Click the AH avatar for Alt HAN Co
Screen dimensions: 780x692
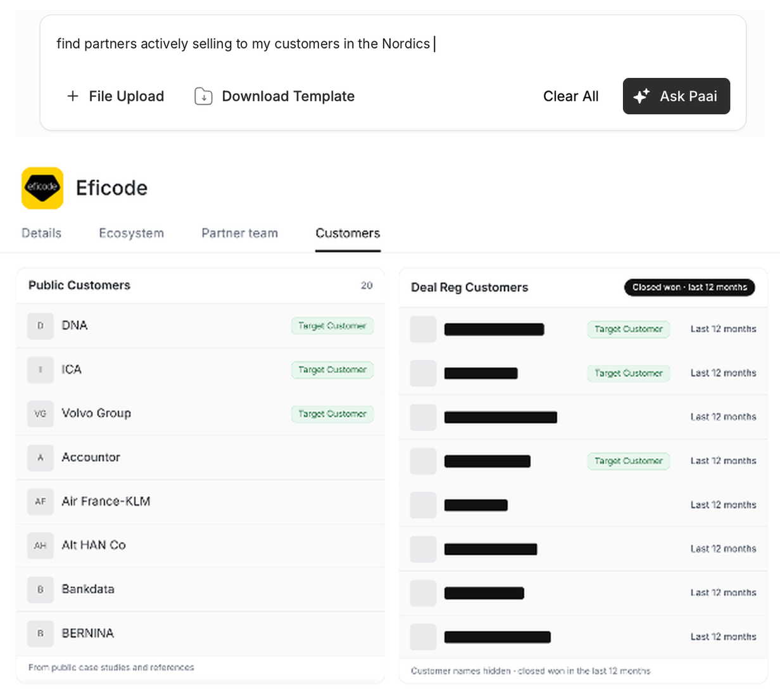(x=41, y=545)
